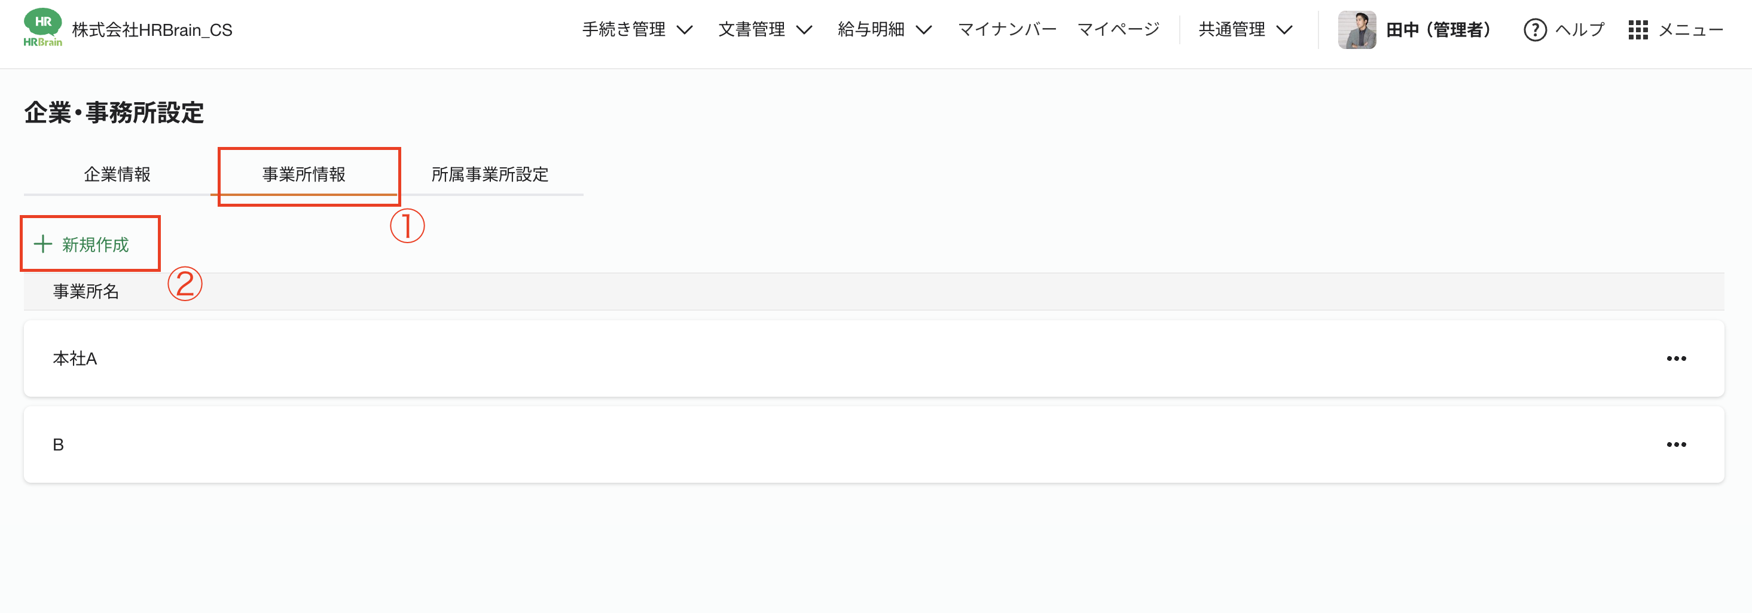Click the 事業所名 column header

[86, 291]
